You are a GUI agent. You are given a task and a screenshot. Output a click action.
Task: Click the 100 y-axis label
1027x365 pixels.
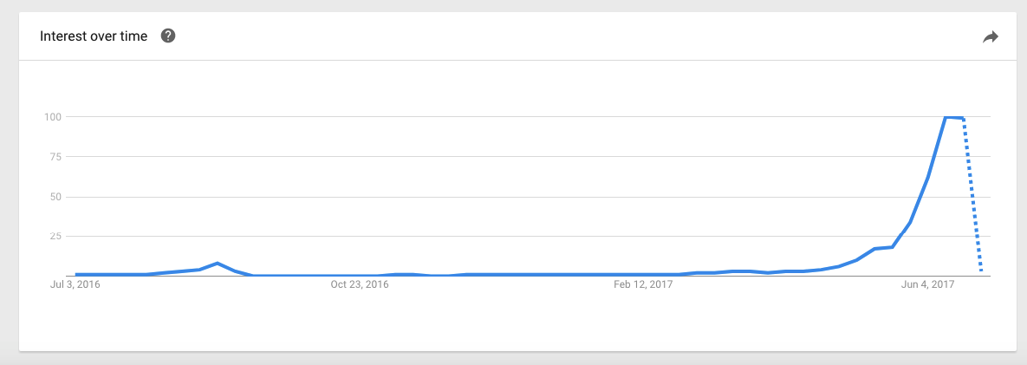53,117
